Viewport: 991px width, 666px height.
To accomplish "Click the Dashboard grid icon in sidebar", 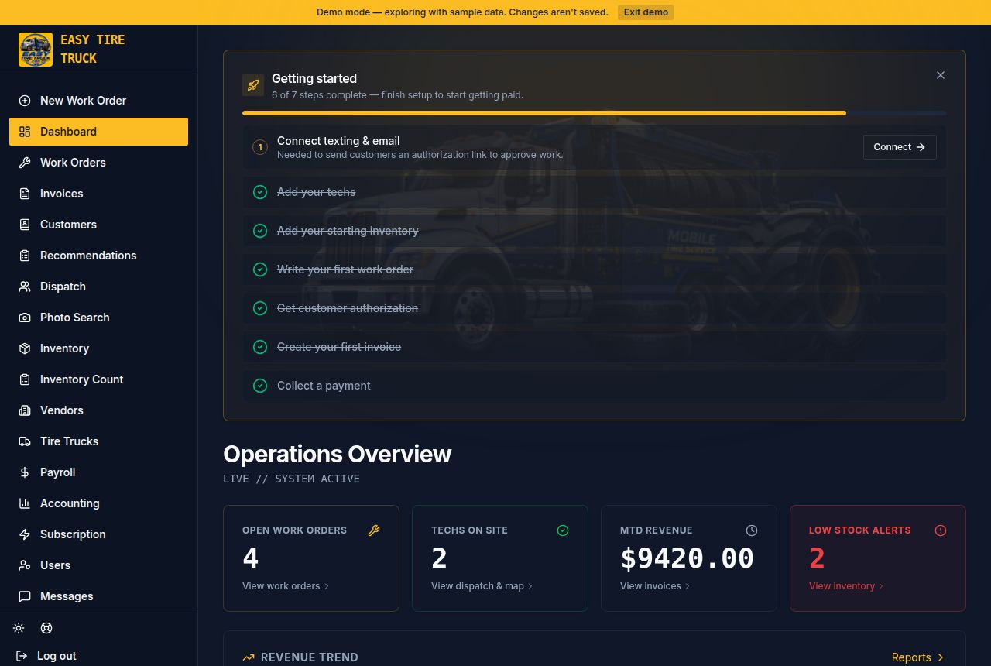I will (x=25, y=132).
